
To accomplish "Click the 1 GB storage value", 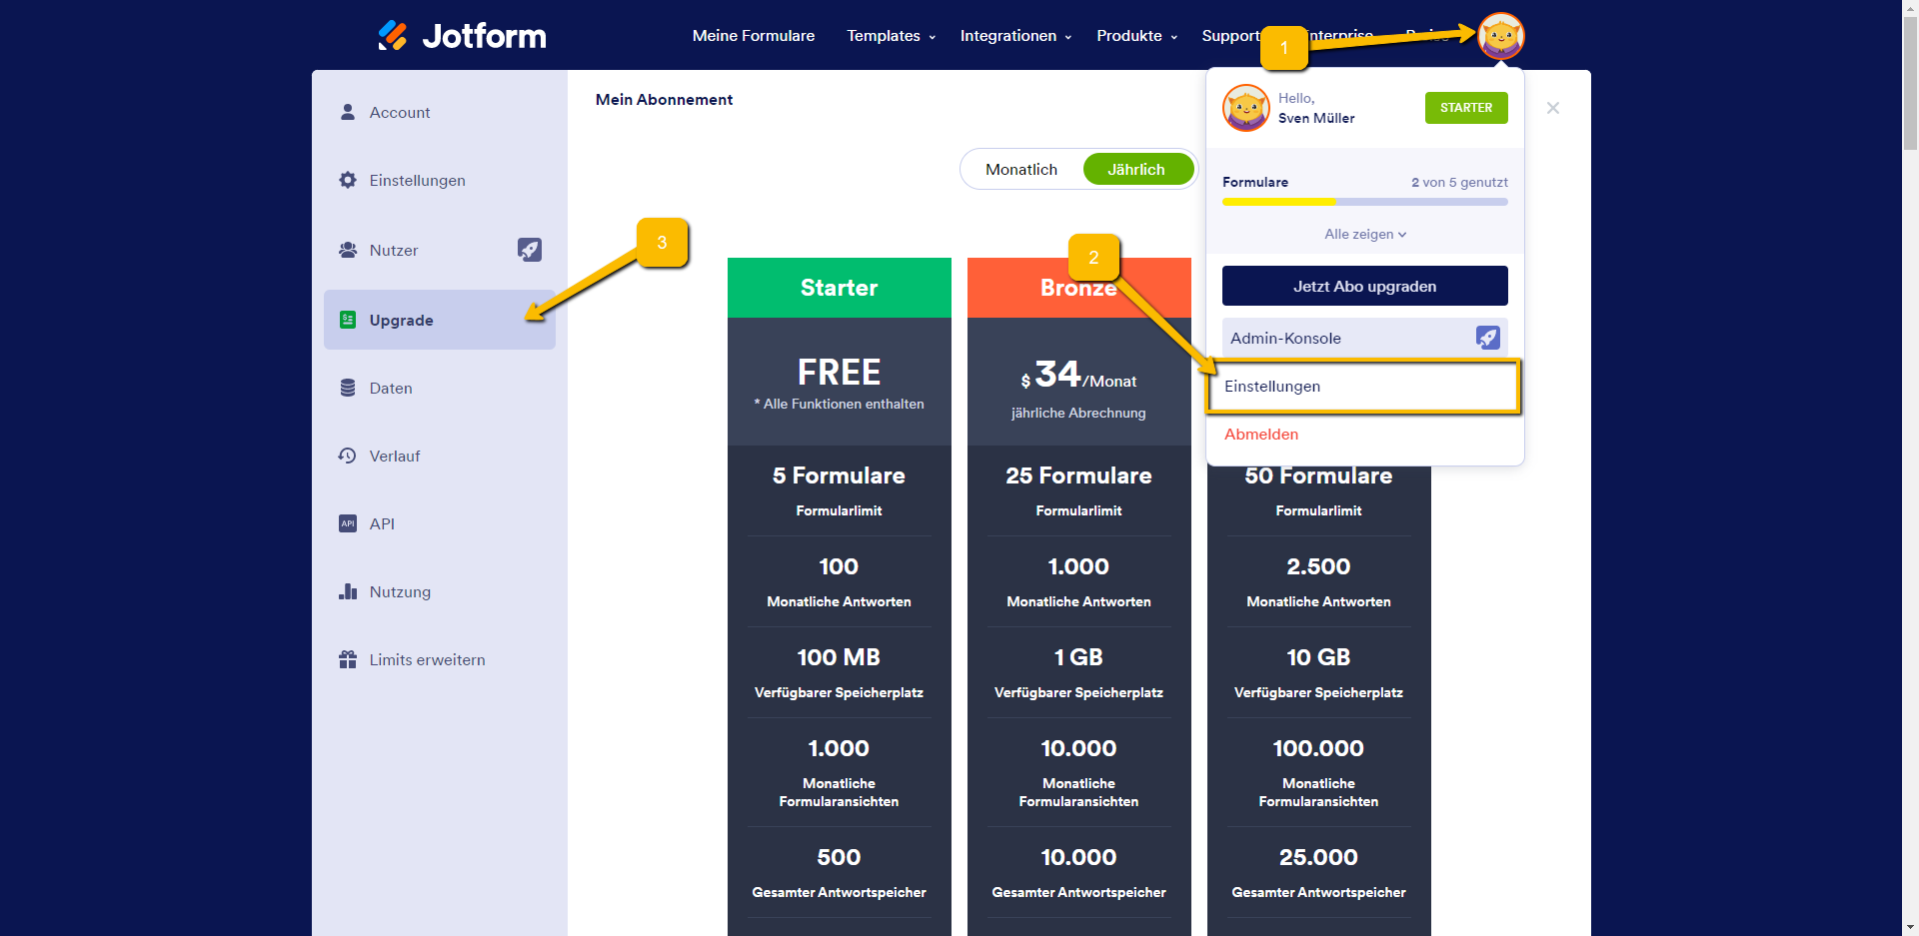I will [1078, 657].
